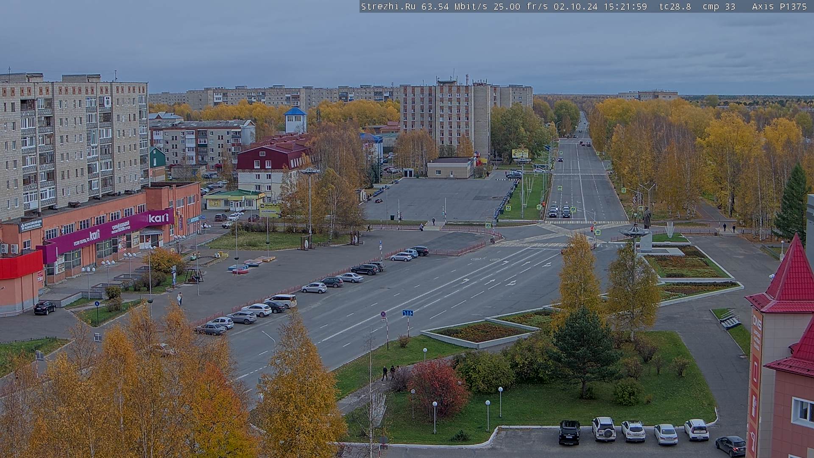814x458 pixels.
Task: Select the date "02.10.24" in overlay
Action: coord(575,6)
